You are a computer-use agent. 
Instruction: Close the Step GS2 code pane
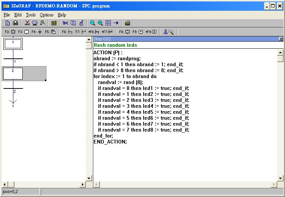point(281,39)
